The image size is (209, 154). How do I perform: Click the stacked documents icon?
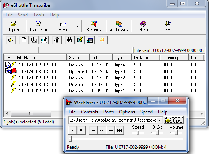pyautogui.click(x=44, y=40)
